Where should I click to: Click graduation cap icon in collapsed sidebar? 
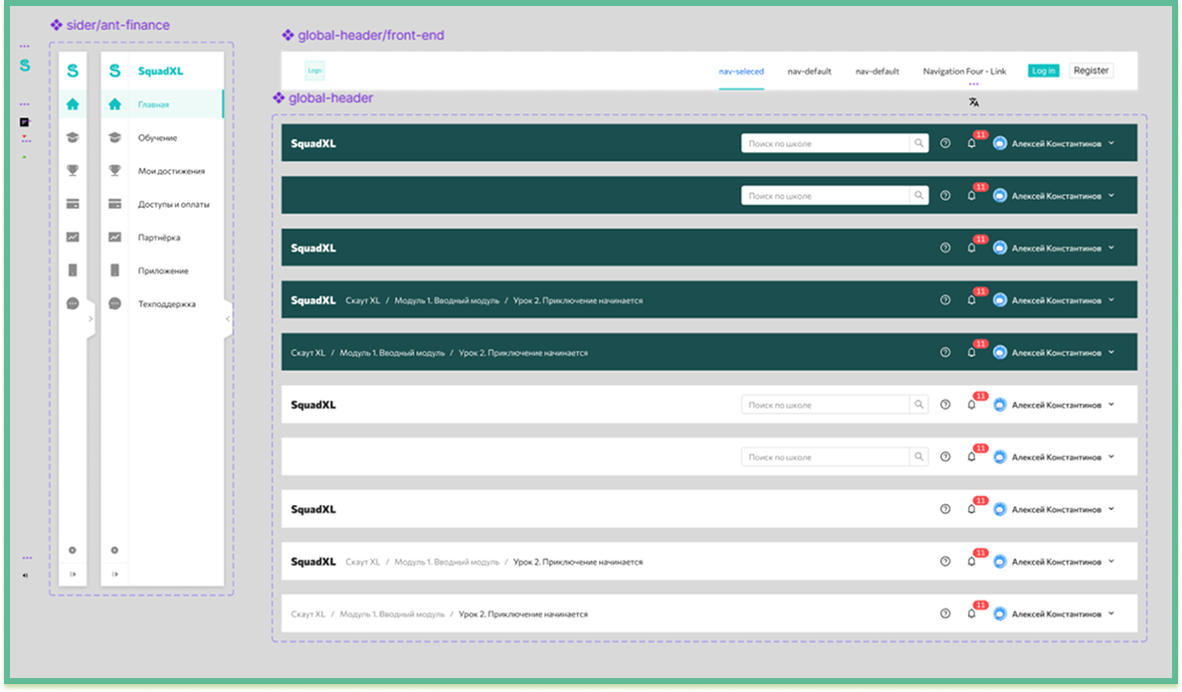click(x=73, y=137)
